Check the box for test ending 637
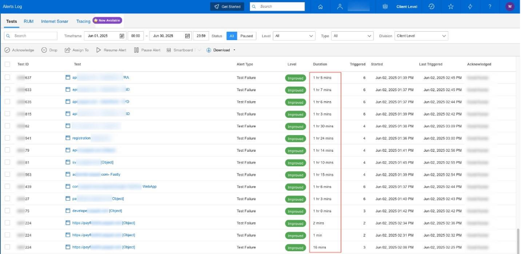522x254 pixels. tap(7, 77)
